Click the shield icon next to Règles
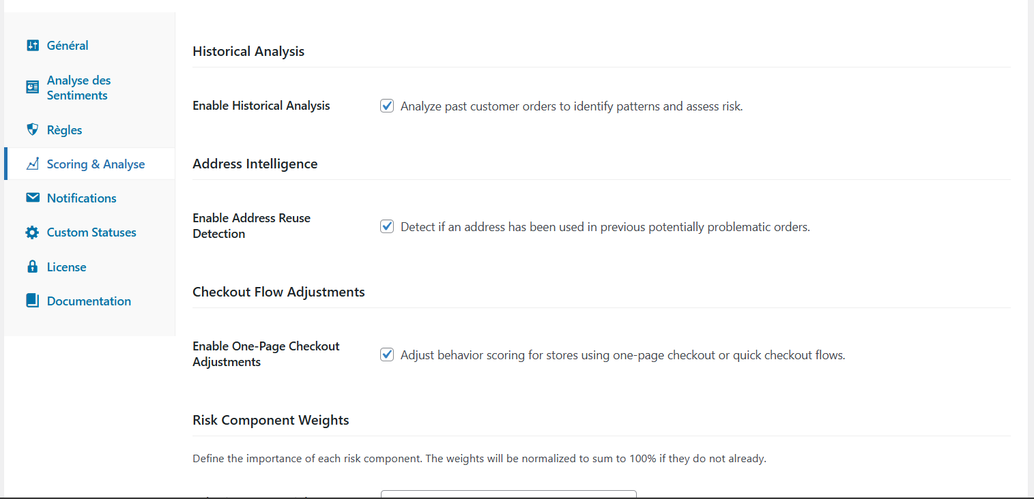The width and height of the screenshot is (1034, 499). [32, 129]
